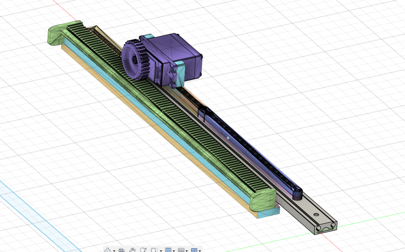The height and width of the screenshot is (252, 405).
Task: Activate the Look At tool
Action: pos(121,250)
